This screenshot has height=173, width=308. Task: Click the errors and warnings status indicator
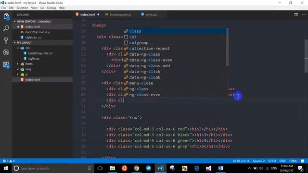point(9,161)
